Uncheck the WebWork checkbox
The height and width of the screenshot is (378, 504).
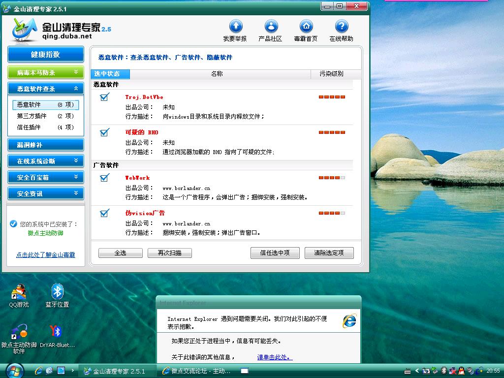[x=104, y=177]
